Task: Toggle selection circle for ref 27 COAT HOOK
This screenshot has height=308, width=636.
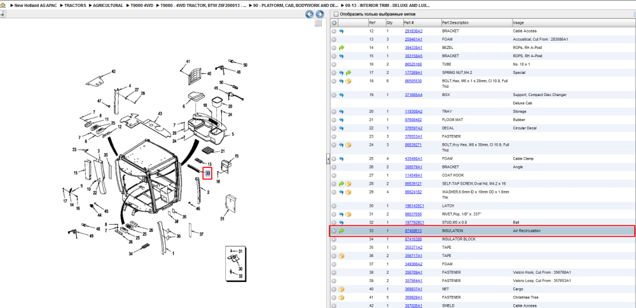Action: tap(334, 175)
